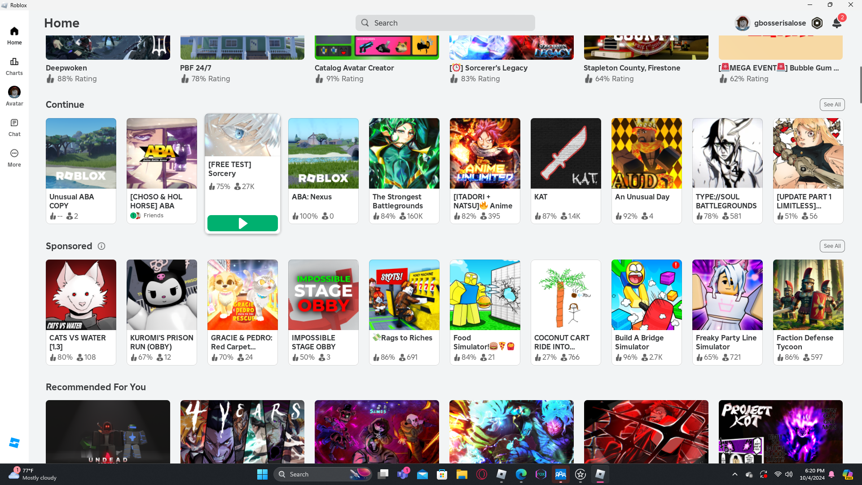Play FREE TEST Sorcery with green button
This screenshot has height=485, width=862.
(242, 223)
